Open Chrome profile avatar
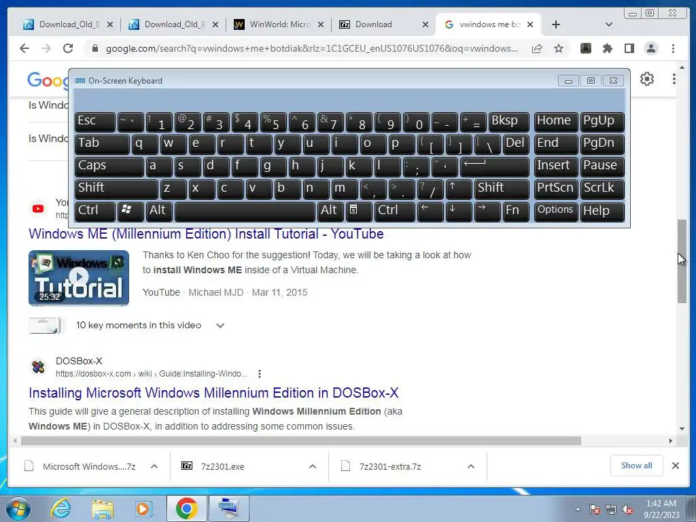 point(651,48)
